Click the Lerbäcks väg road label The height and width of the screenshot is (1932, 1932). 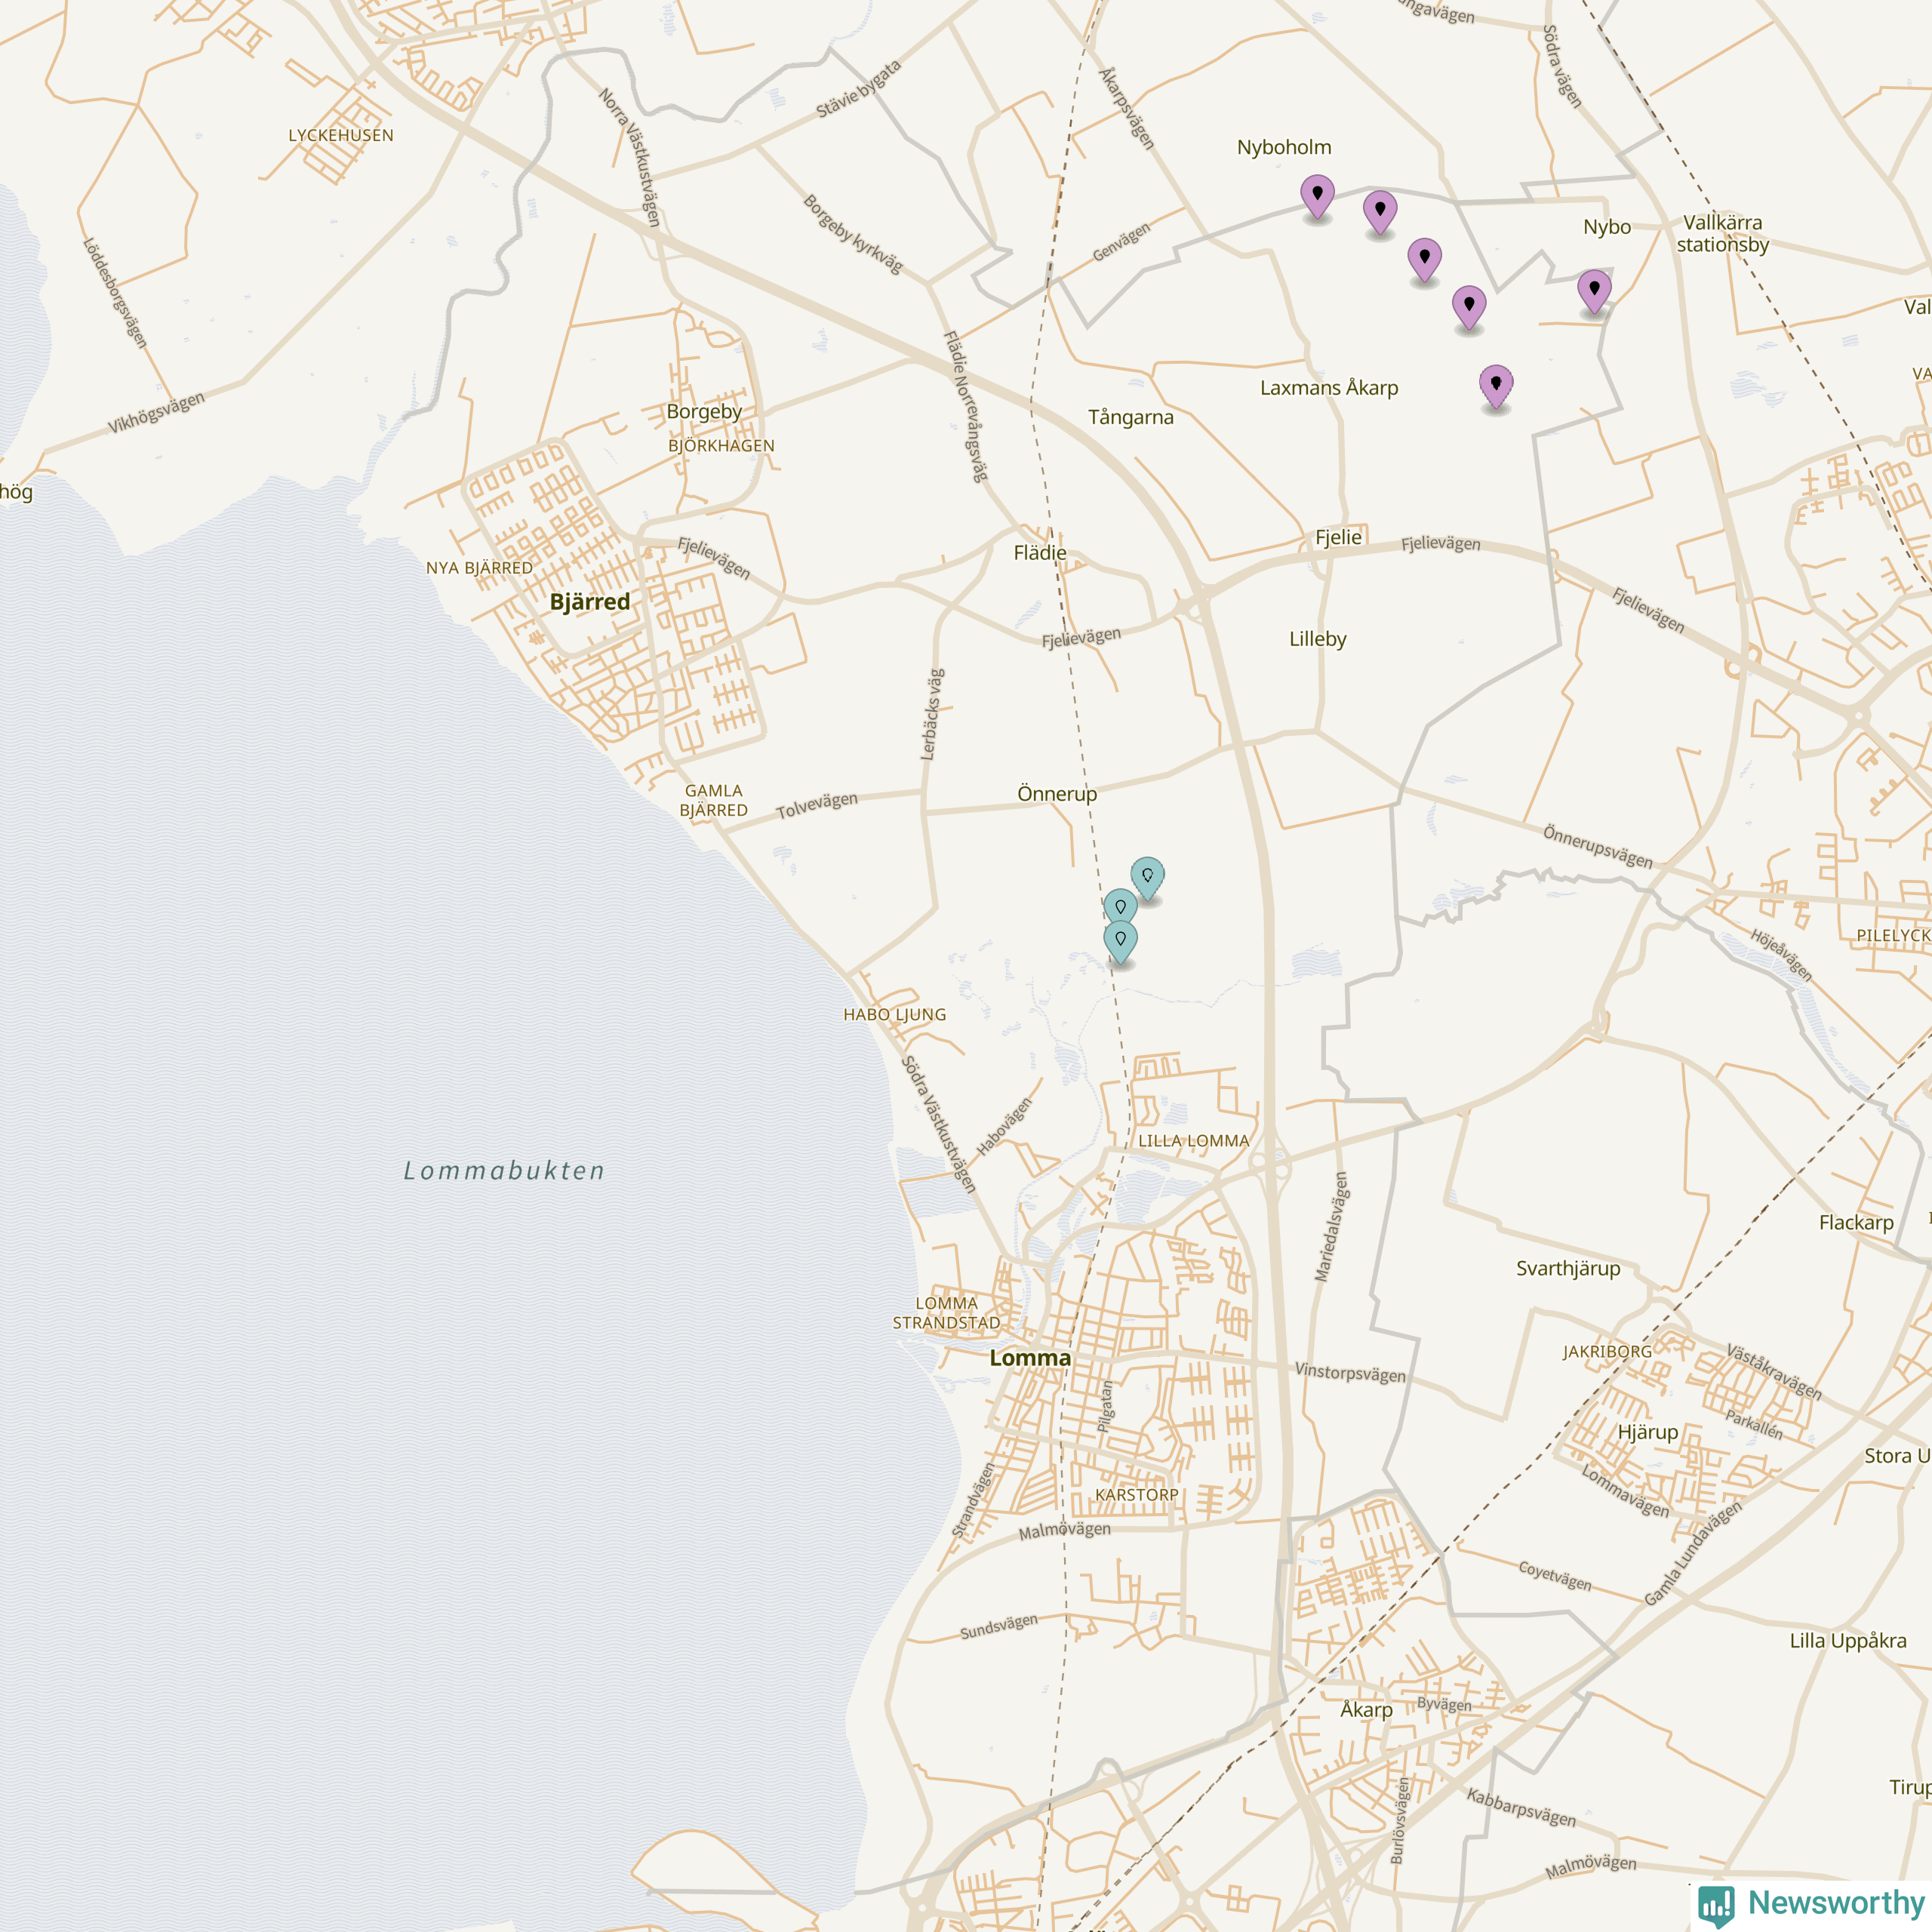pyautogui.click(x=932, y=715)
